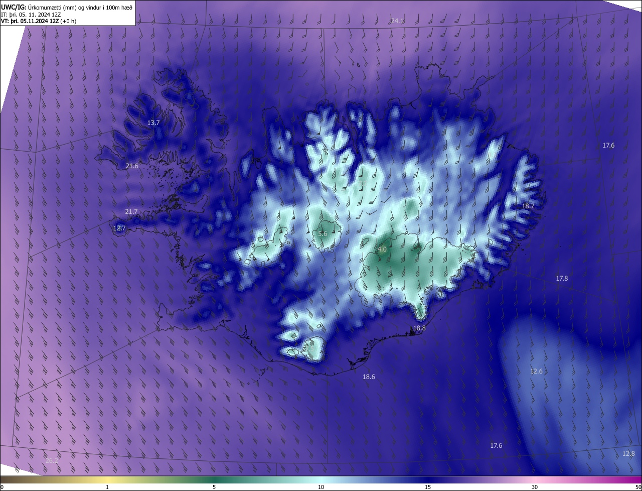
Task: Select the "IT: þri. 05. 11. 2024 12Z" line
Action: click(32, 15)
